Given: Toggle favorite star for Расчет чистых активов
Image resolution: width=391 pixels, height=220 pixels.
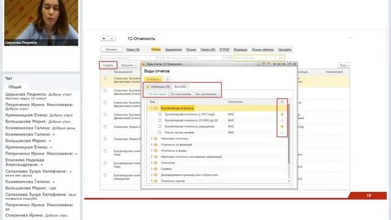Looking at the screenshot, I should [x=282, y=133].
